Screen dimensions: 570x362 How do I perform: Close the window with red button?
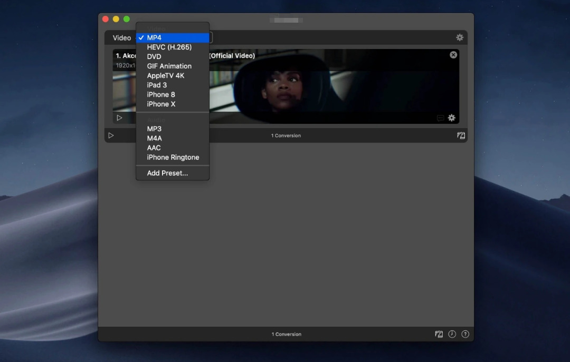click(106, 19)
